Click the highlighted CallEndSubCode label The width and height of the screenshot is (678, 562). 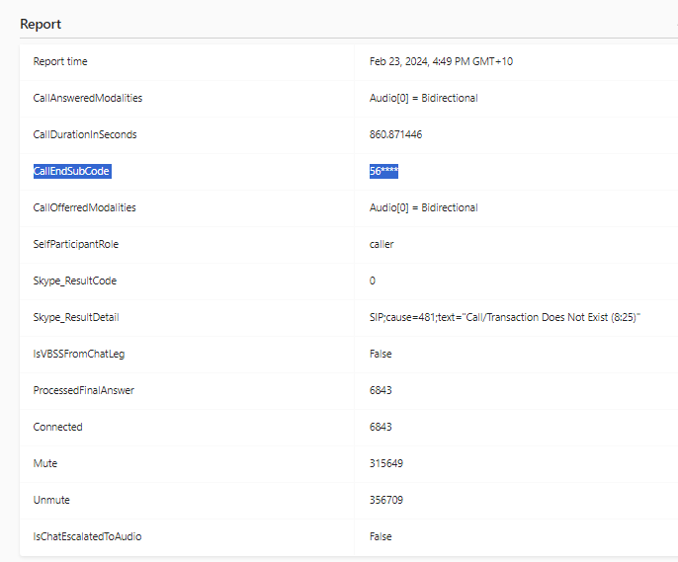tap(72, 172)
